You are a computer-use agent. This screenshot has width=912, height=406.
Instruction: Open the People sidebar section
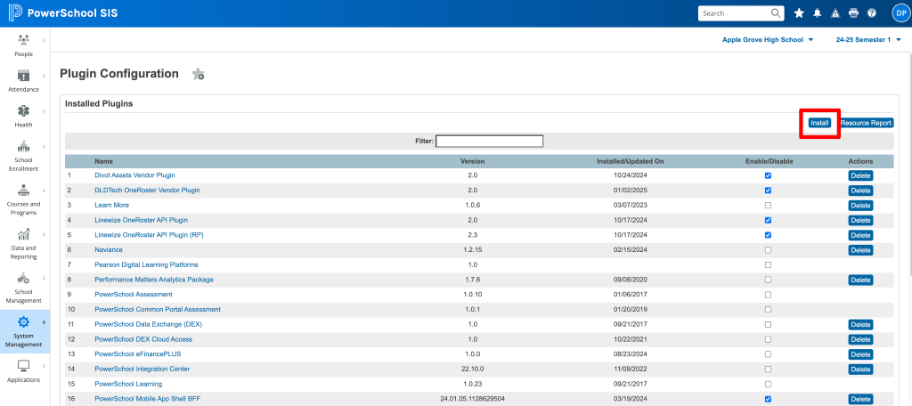[x=24, y=45]
